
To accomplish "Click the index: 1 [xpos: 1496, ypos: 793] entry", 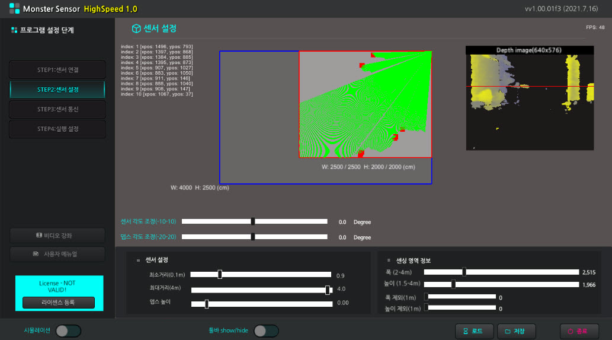I will point(156,46).
